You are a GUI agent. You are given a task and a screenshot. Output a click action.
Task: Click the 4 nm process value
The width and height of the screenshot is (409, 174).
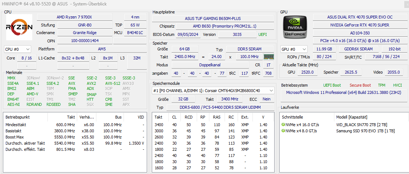point(135,17)
